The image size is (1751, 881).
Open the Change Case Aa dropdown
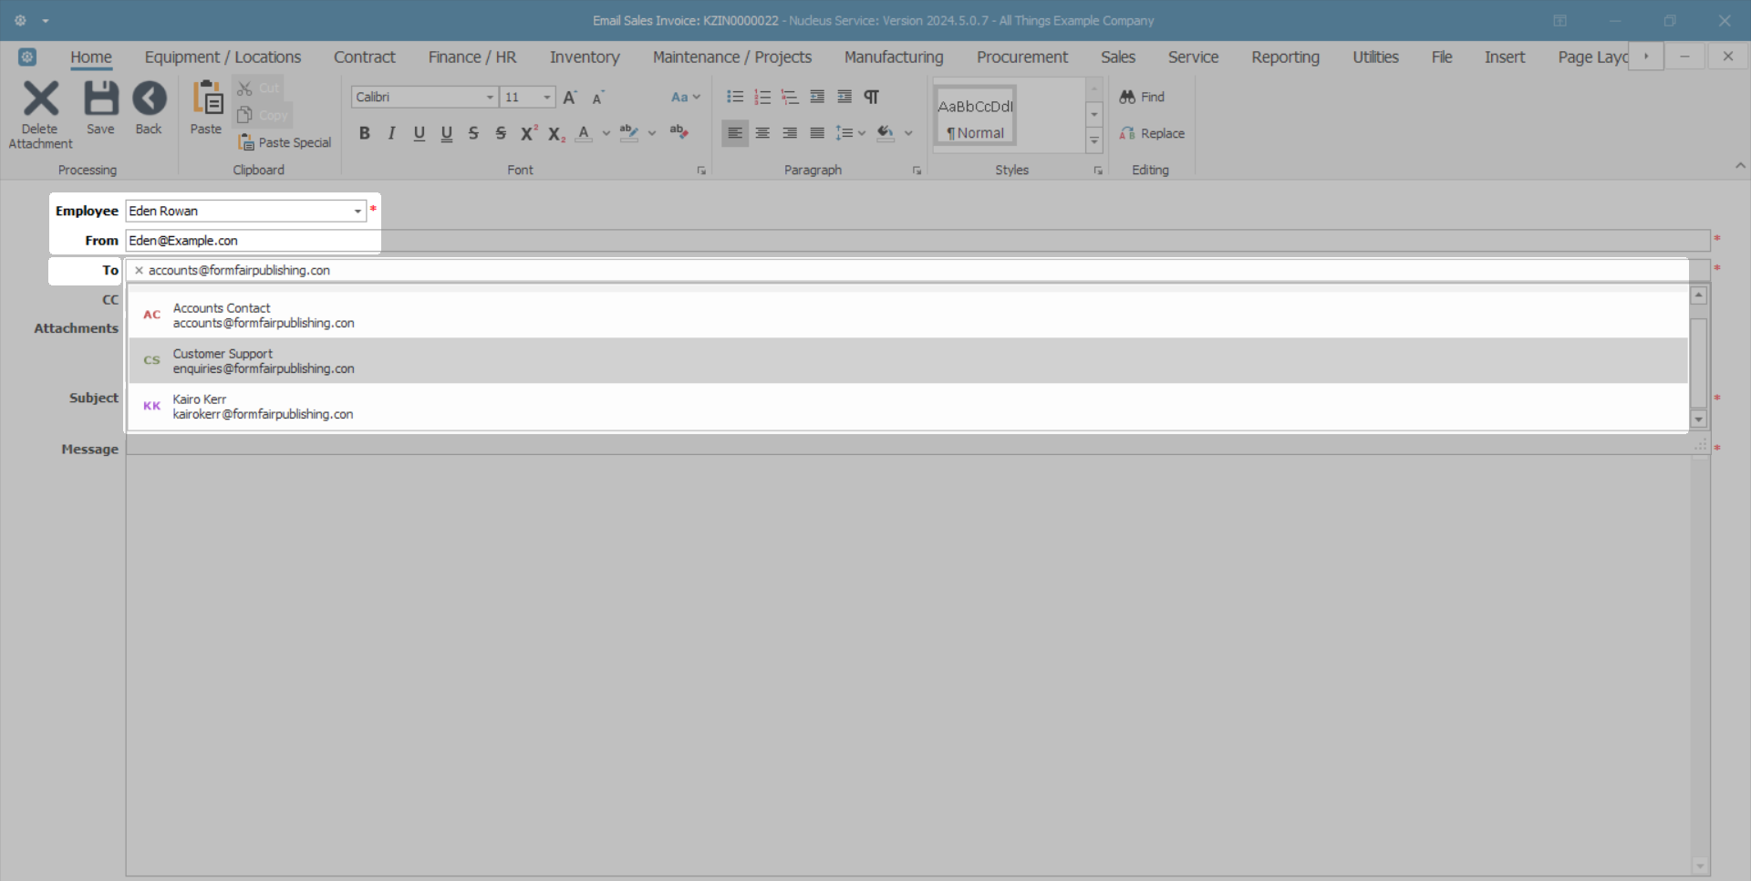[686, 97]
